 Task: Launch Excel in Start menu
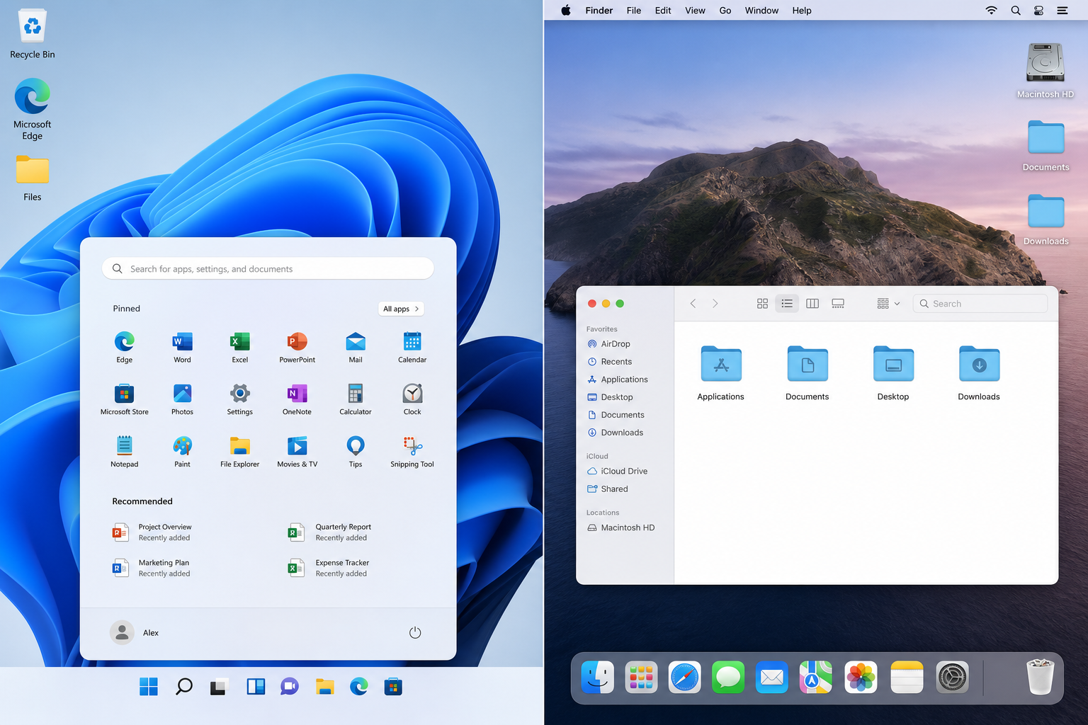tap(240, 347)
